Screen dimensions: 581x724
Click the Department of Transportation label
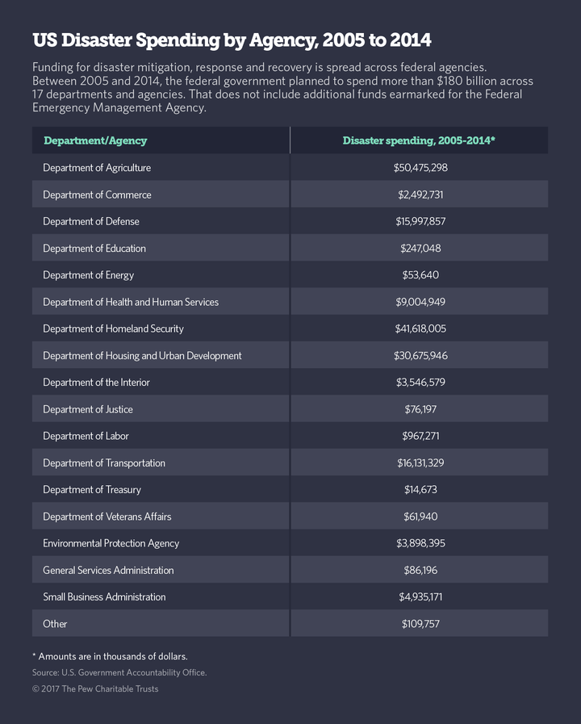(x=104, y=462)
